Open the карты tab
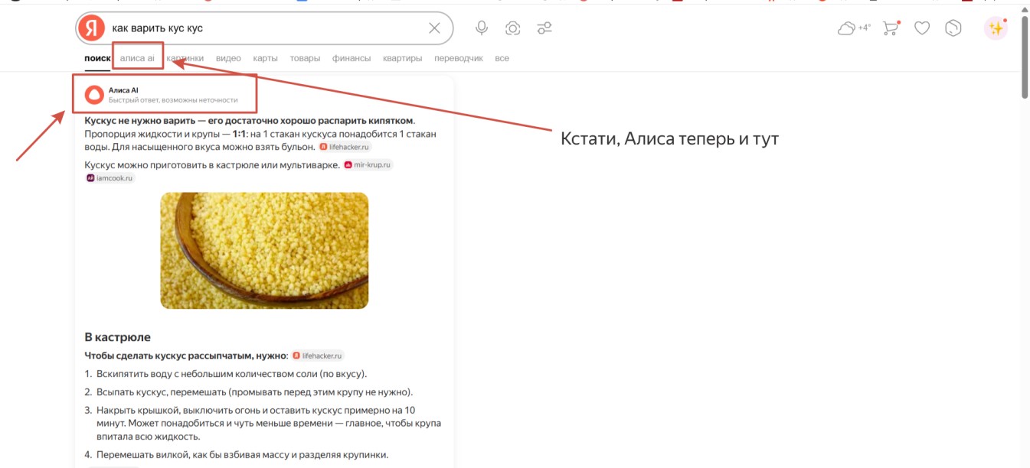 pyautogui.click(x=265, y=57)
